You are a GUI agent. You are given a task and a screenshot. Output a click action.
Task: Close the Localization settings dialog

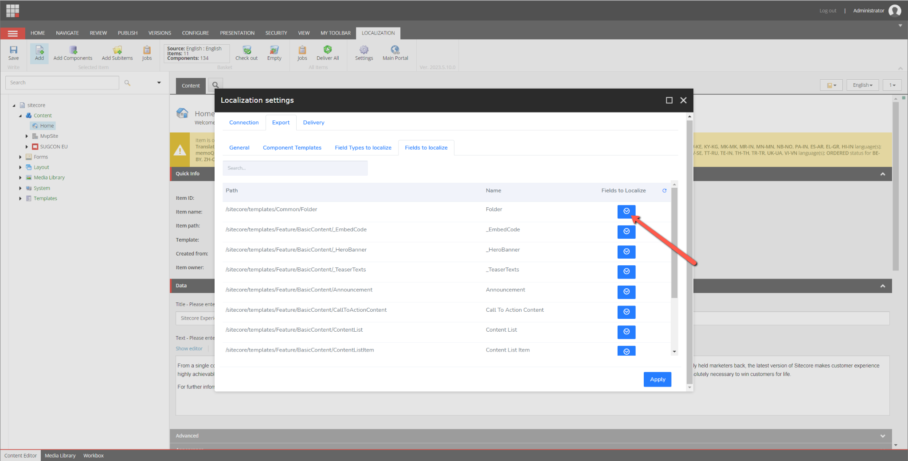(x=683, y=101)
